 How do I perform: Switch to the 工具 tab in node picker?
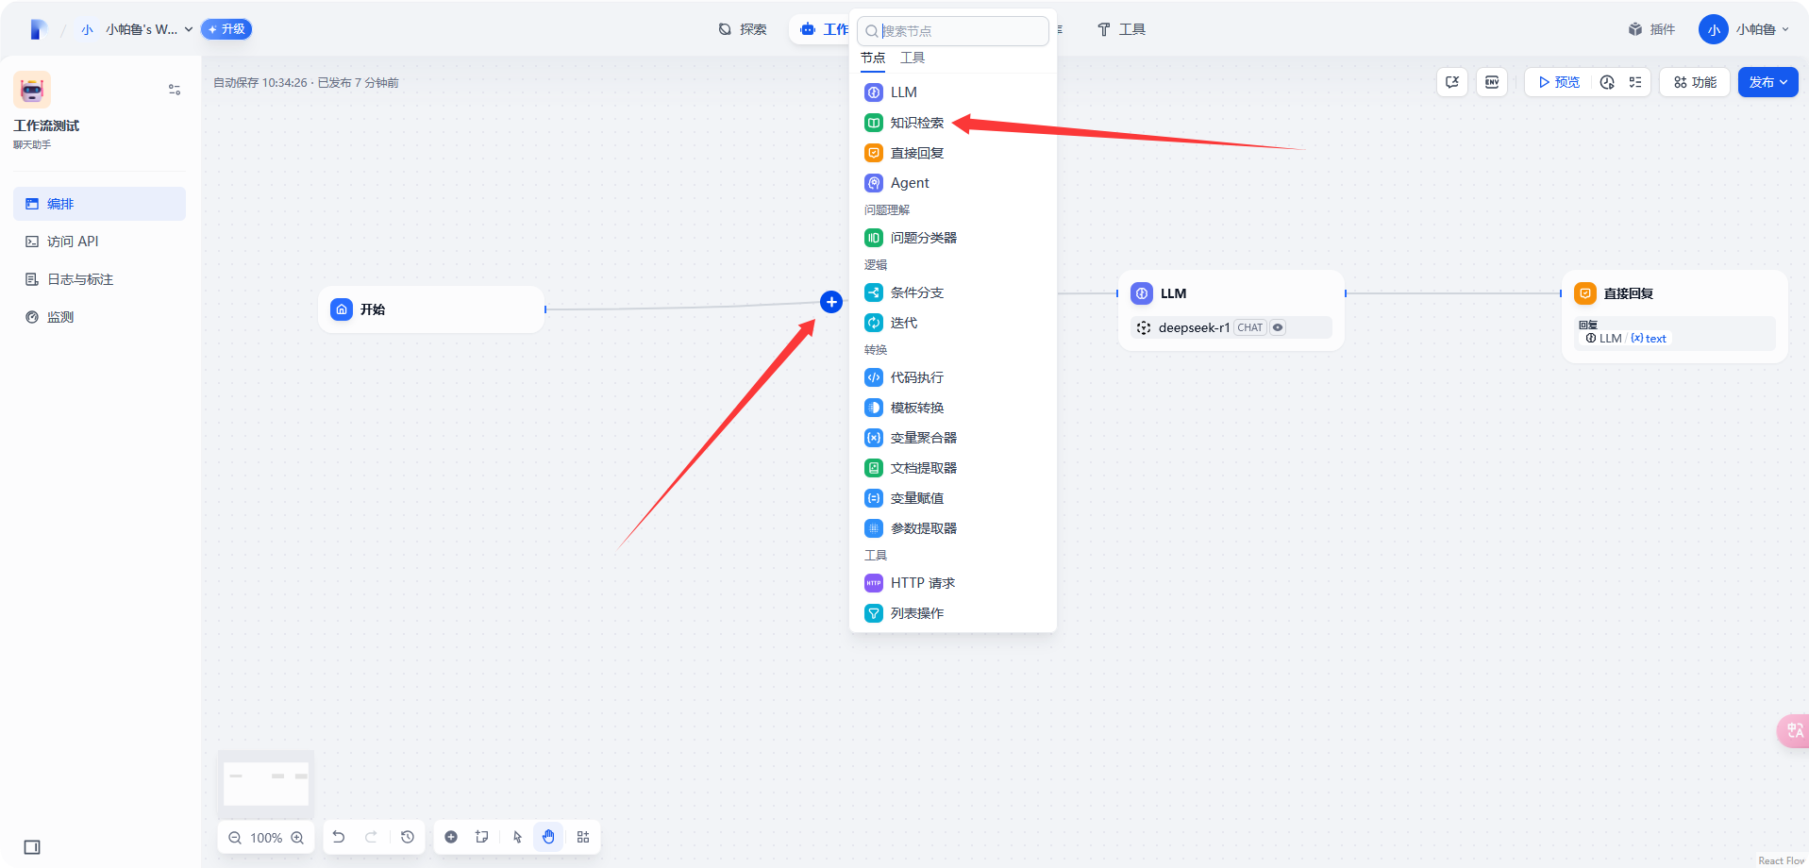point(913,58)
